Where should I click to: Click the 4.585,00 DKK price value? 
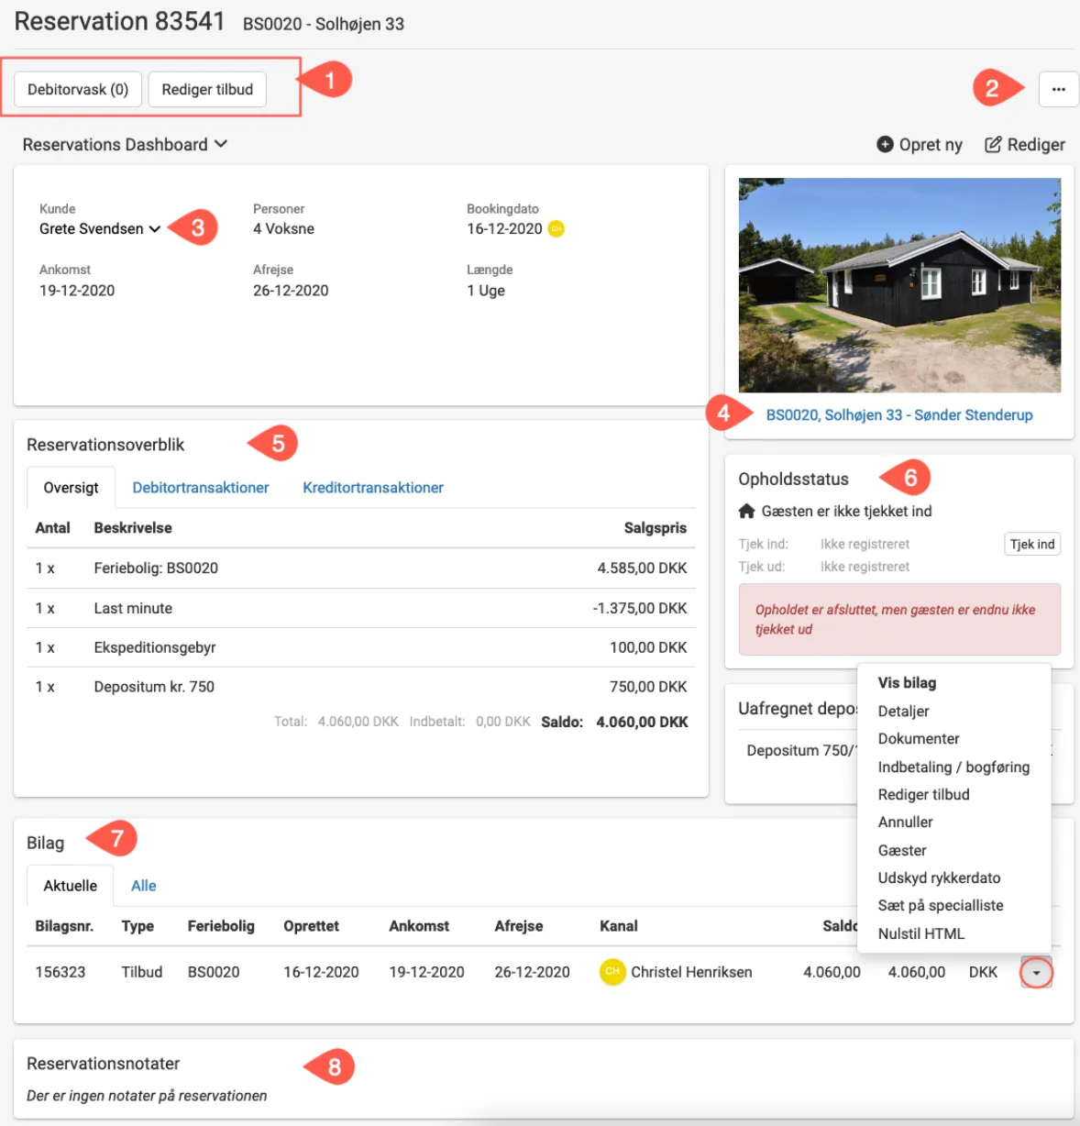(x=642, y=569)
